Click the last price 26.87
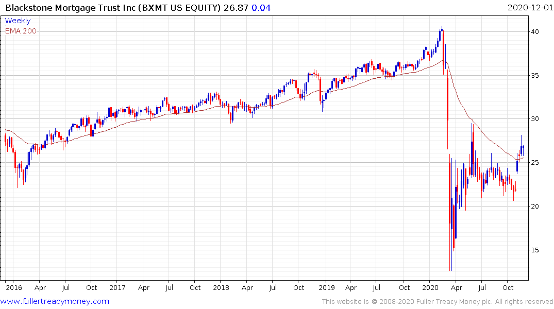The image size is (554, 309). coord(236,8)
